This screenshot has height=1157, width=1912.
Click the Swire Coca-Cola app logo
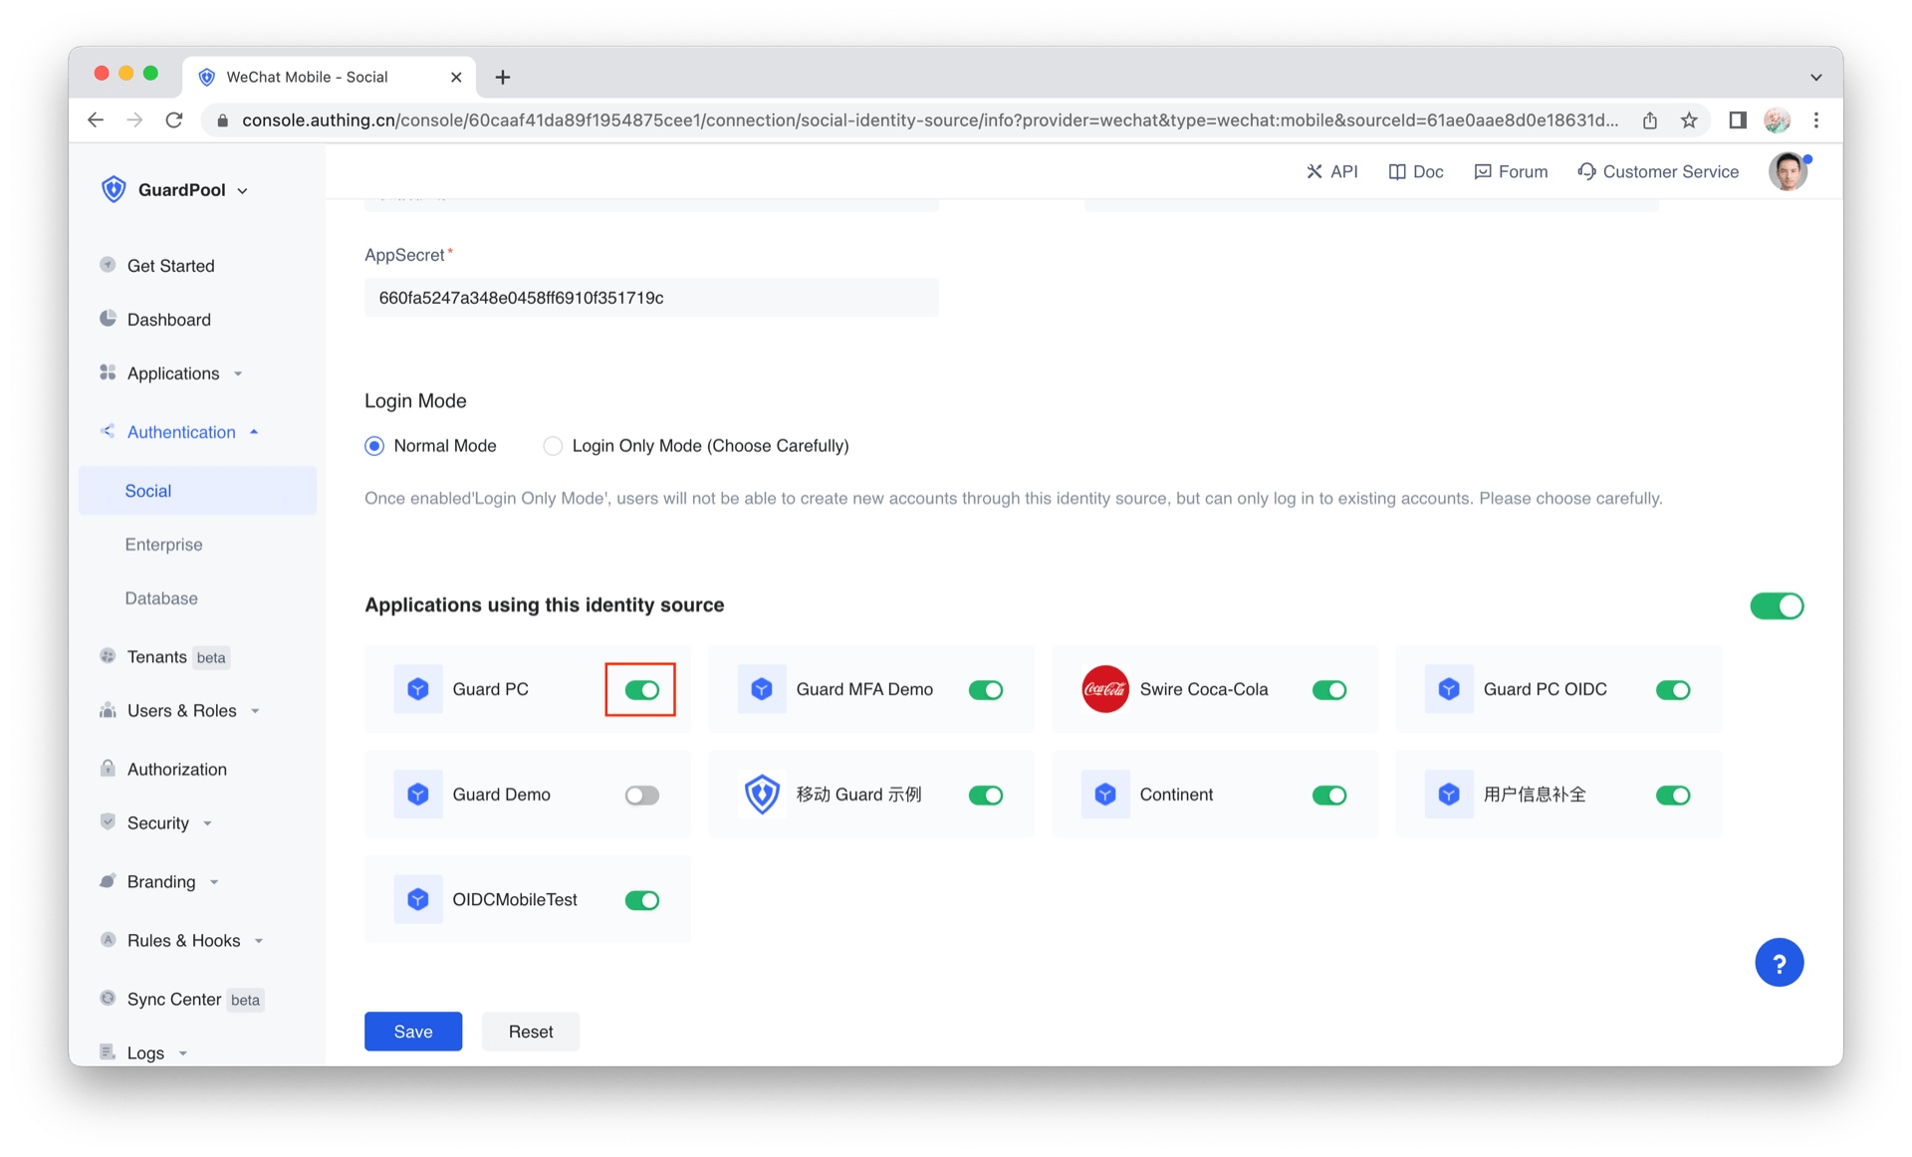tap(1104, 689)
